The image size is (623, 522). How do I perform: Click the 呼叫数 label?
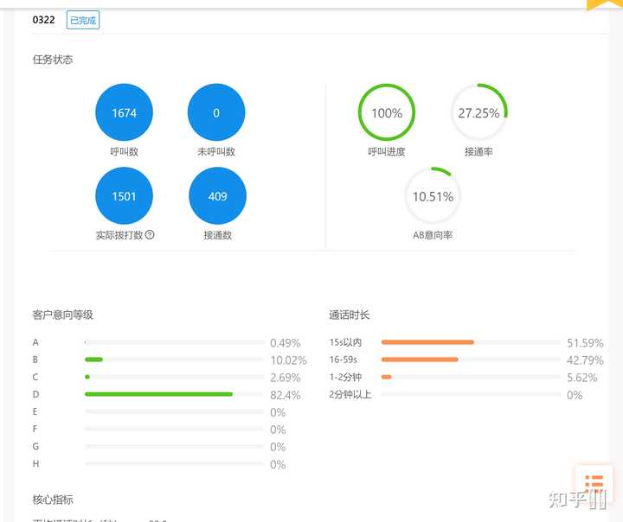tap(125, 151)
